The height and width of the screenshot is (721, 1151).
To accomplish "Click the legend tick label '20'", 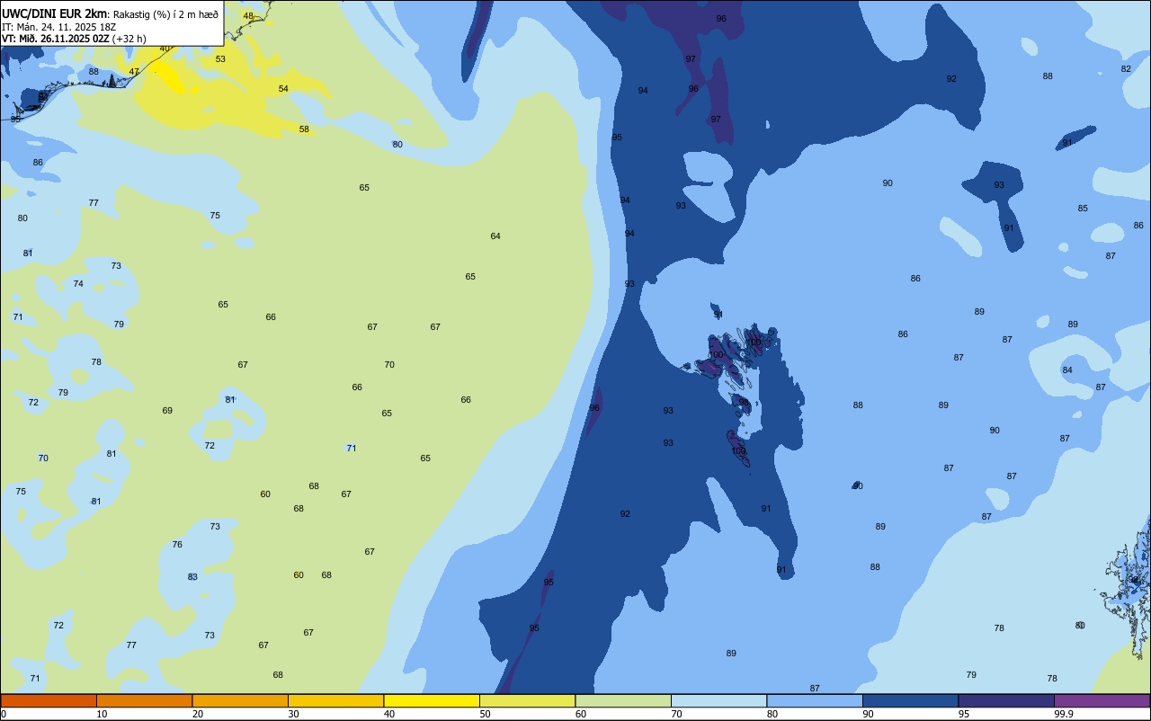I will 198,714.
